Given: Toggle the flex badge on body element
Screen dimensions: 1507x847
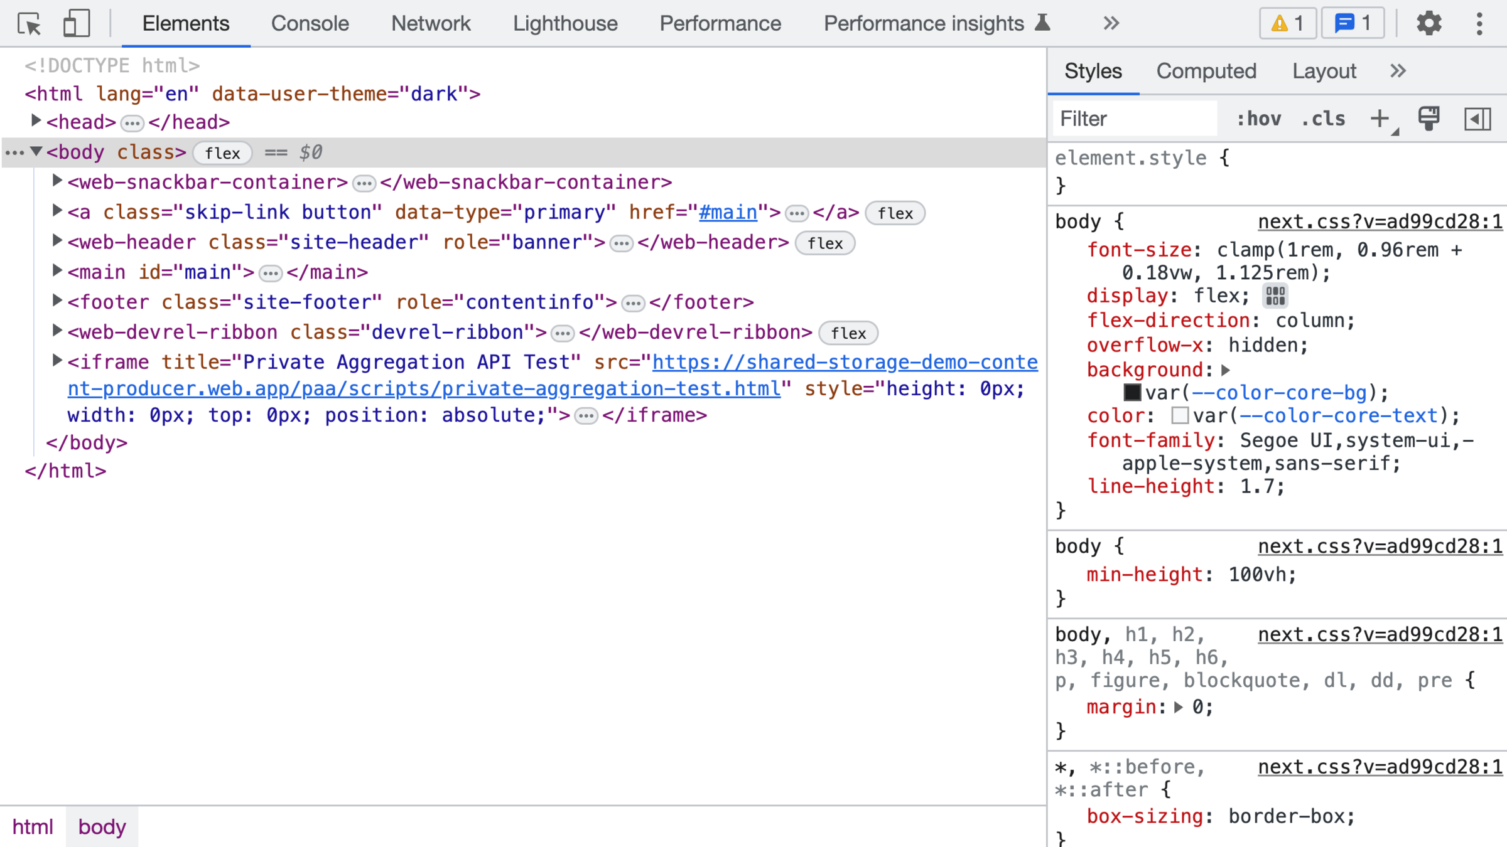Looking at the screenshot, I should click(x=222, y=153).
